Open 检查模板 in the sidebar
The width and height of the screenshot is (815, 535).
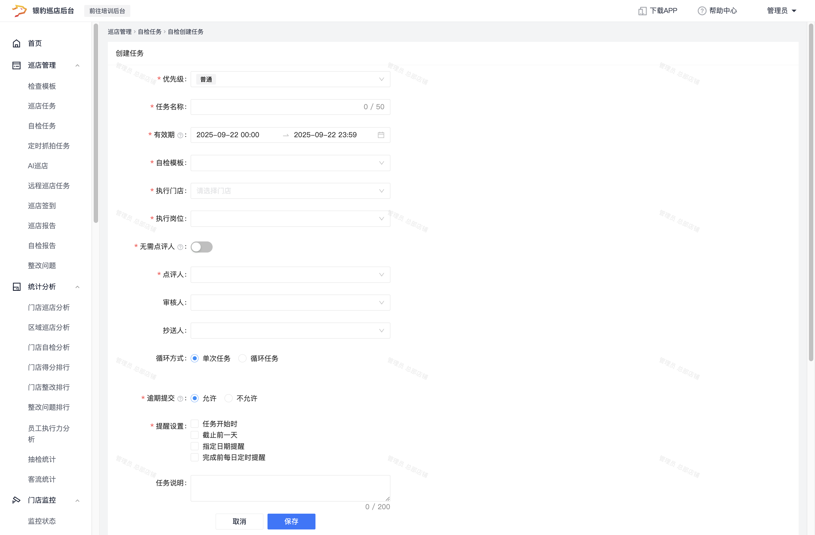pos(42,86)
